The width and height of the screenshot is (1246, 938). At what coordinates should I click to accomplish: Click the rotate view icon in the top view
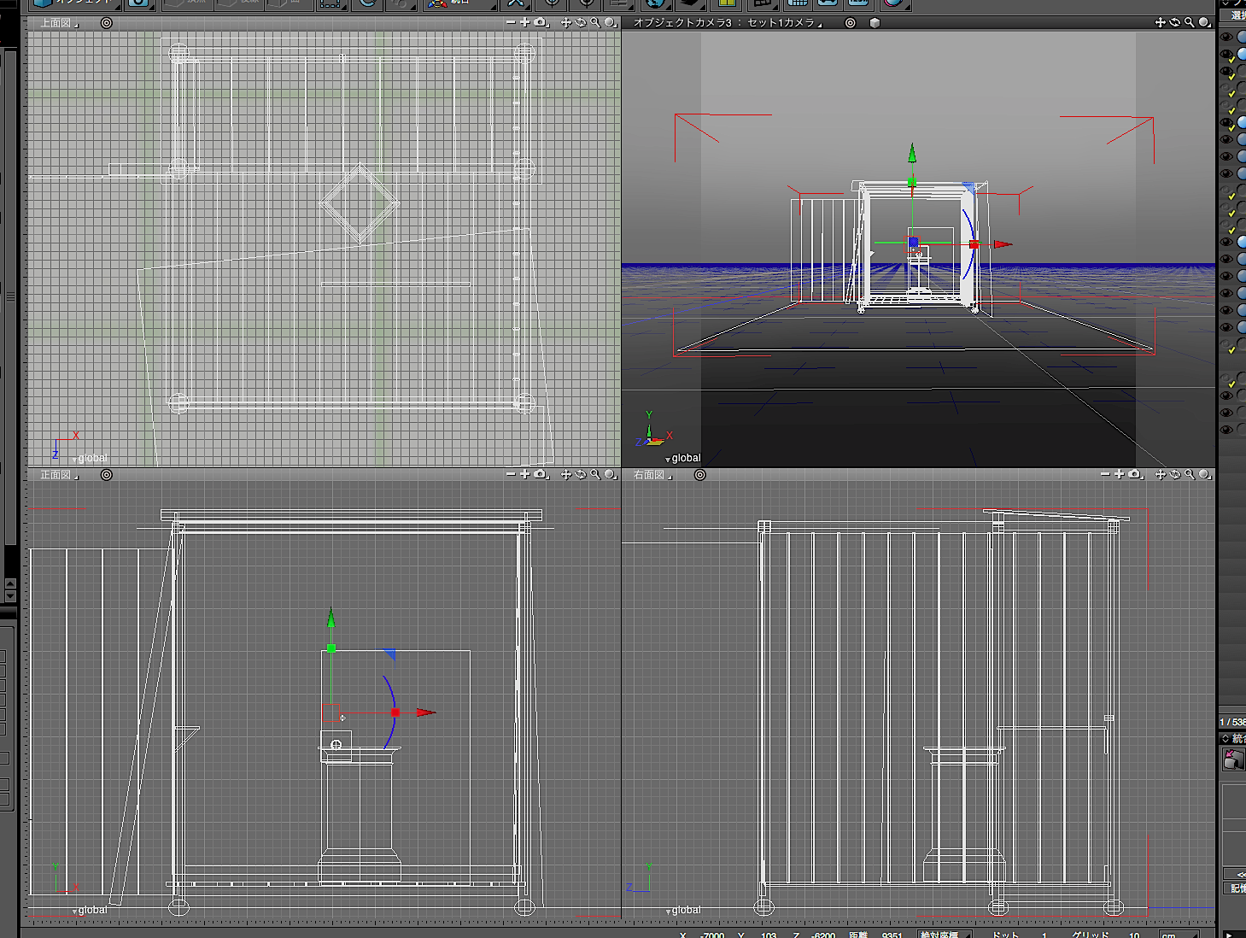581,22
